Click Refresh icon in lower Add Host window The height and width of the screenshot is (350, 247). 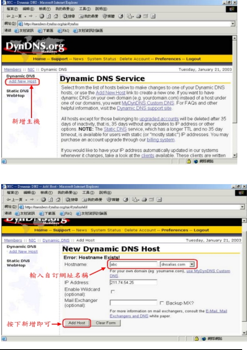tap(51, 199)
